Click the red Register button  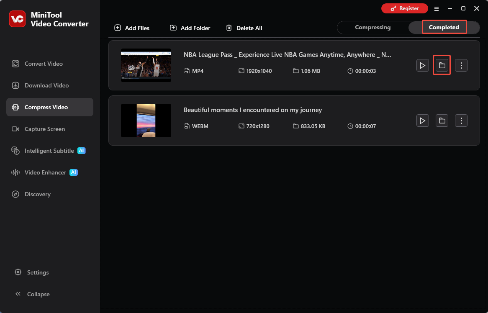click(405, 8)
